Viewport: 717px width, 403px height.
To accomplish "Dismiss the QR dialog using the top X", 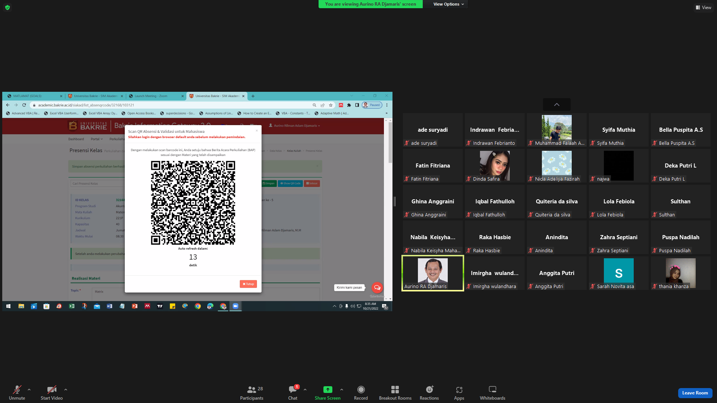I will (257, 131).
